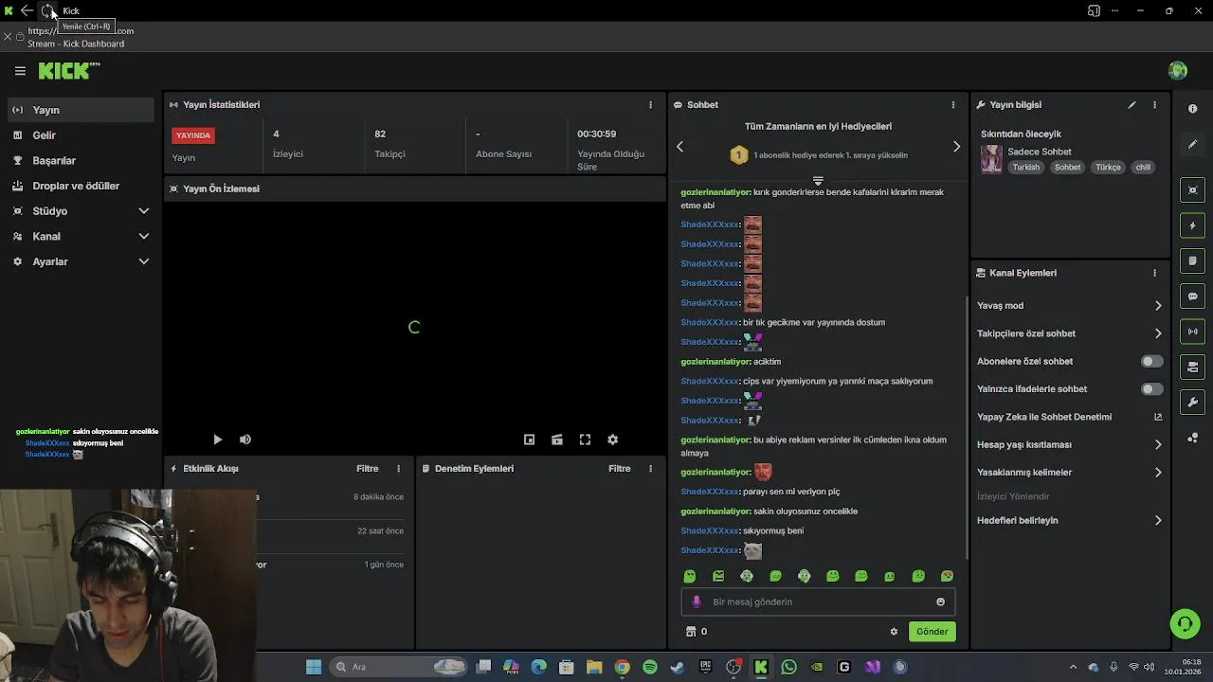
Task: Click the chill tag in stream info
Action: click(x=1143, y=168)
